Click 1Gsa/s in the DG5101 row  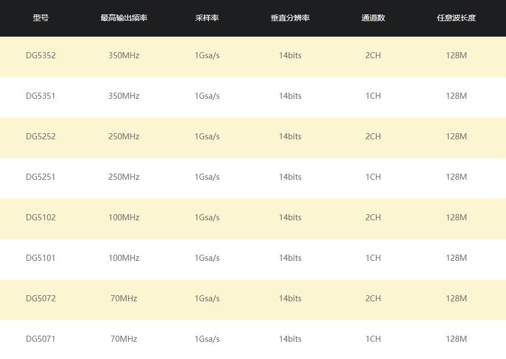pos(207,258)
